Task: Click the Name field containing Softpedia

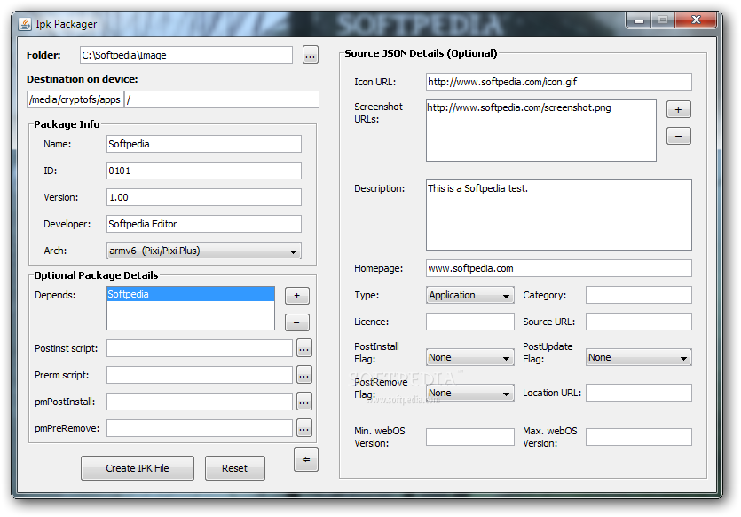Action: point(204,144)
